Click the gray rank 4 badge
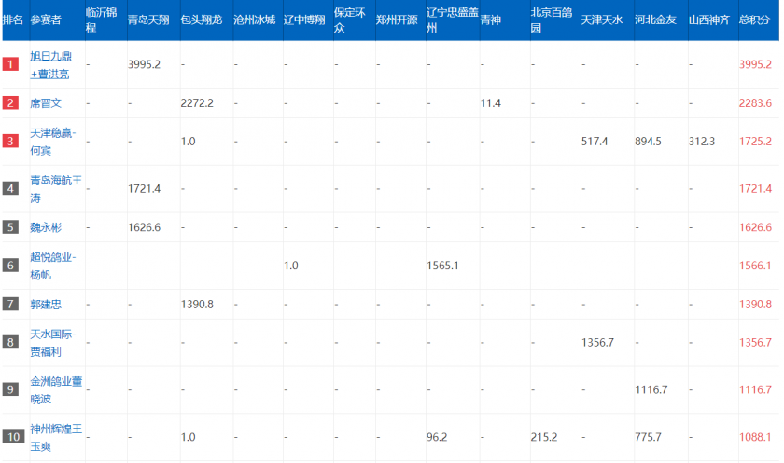784x463 pixels. click(x=10, y=188)
